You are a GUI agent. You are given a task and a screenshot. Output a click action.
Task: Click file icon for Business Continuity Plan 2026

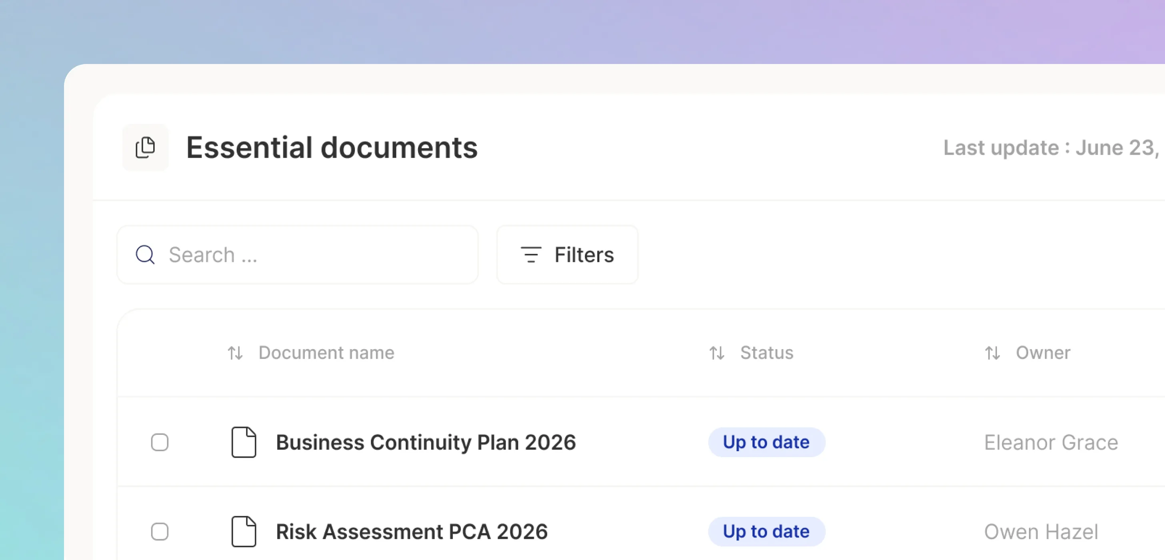[x=244, y=442]
